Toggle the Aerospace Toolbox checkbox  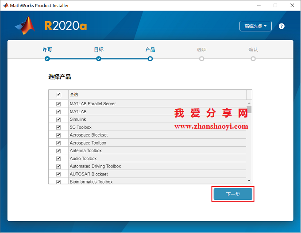coord(58,143)
